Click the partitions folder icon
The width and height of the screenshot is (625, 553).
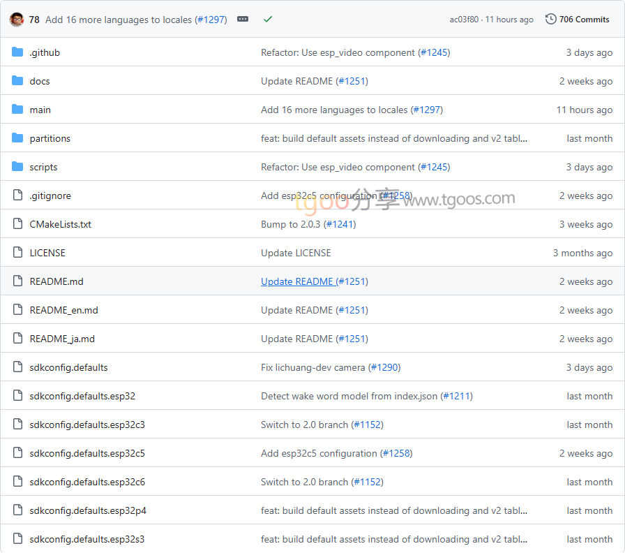click(17, 138)
